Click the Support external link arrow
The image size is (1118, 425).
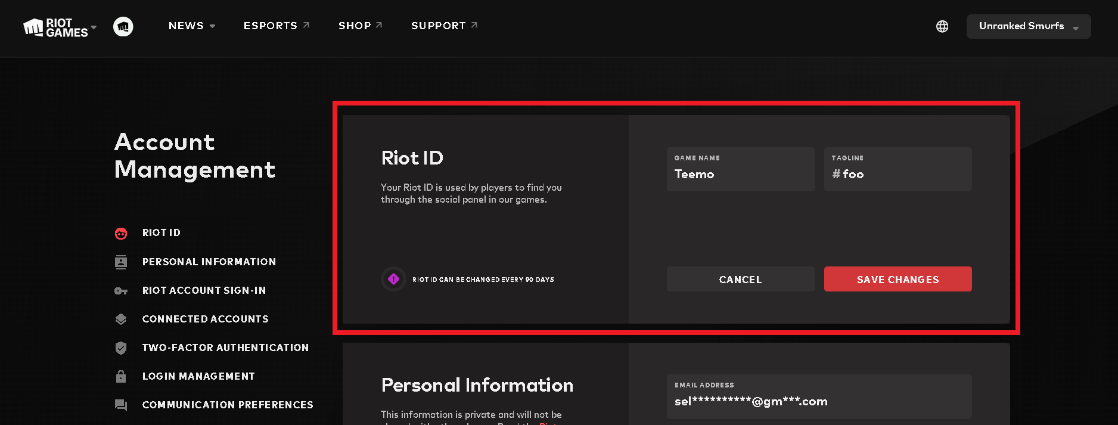474,25
